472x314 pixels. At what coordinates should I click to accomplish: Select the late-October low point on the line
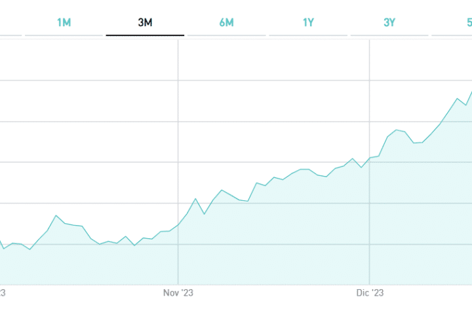(x=134, y=245)
